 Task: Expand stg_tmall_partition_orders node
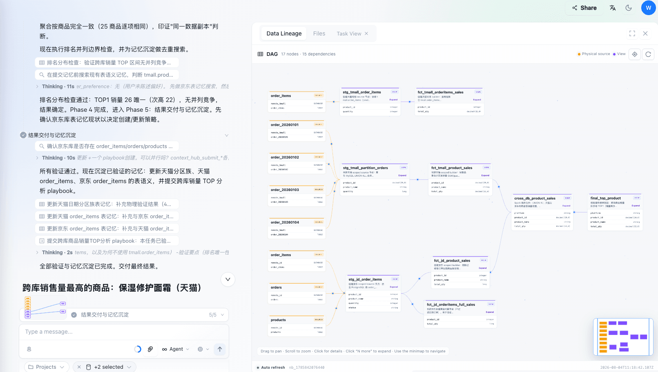(x=402, y=175)
